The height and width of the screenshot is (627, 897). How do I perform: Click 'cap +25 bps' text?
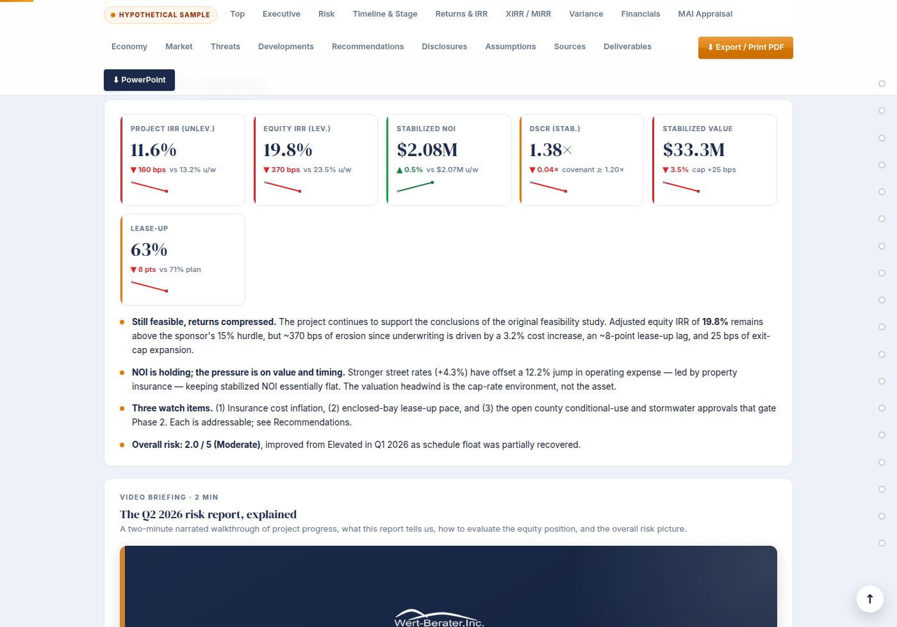point(714,170)
